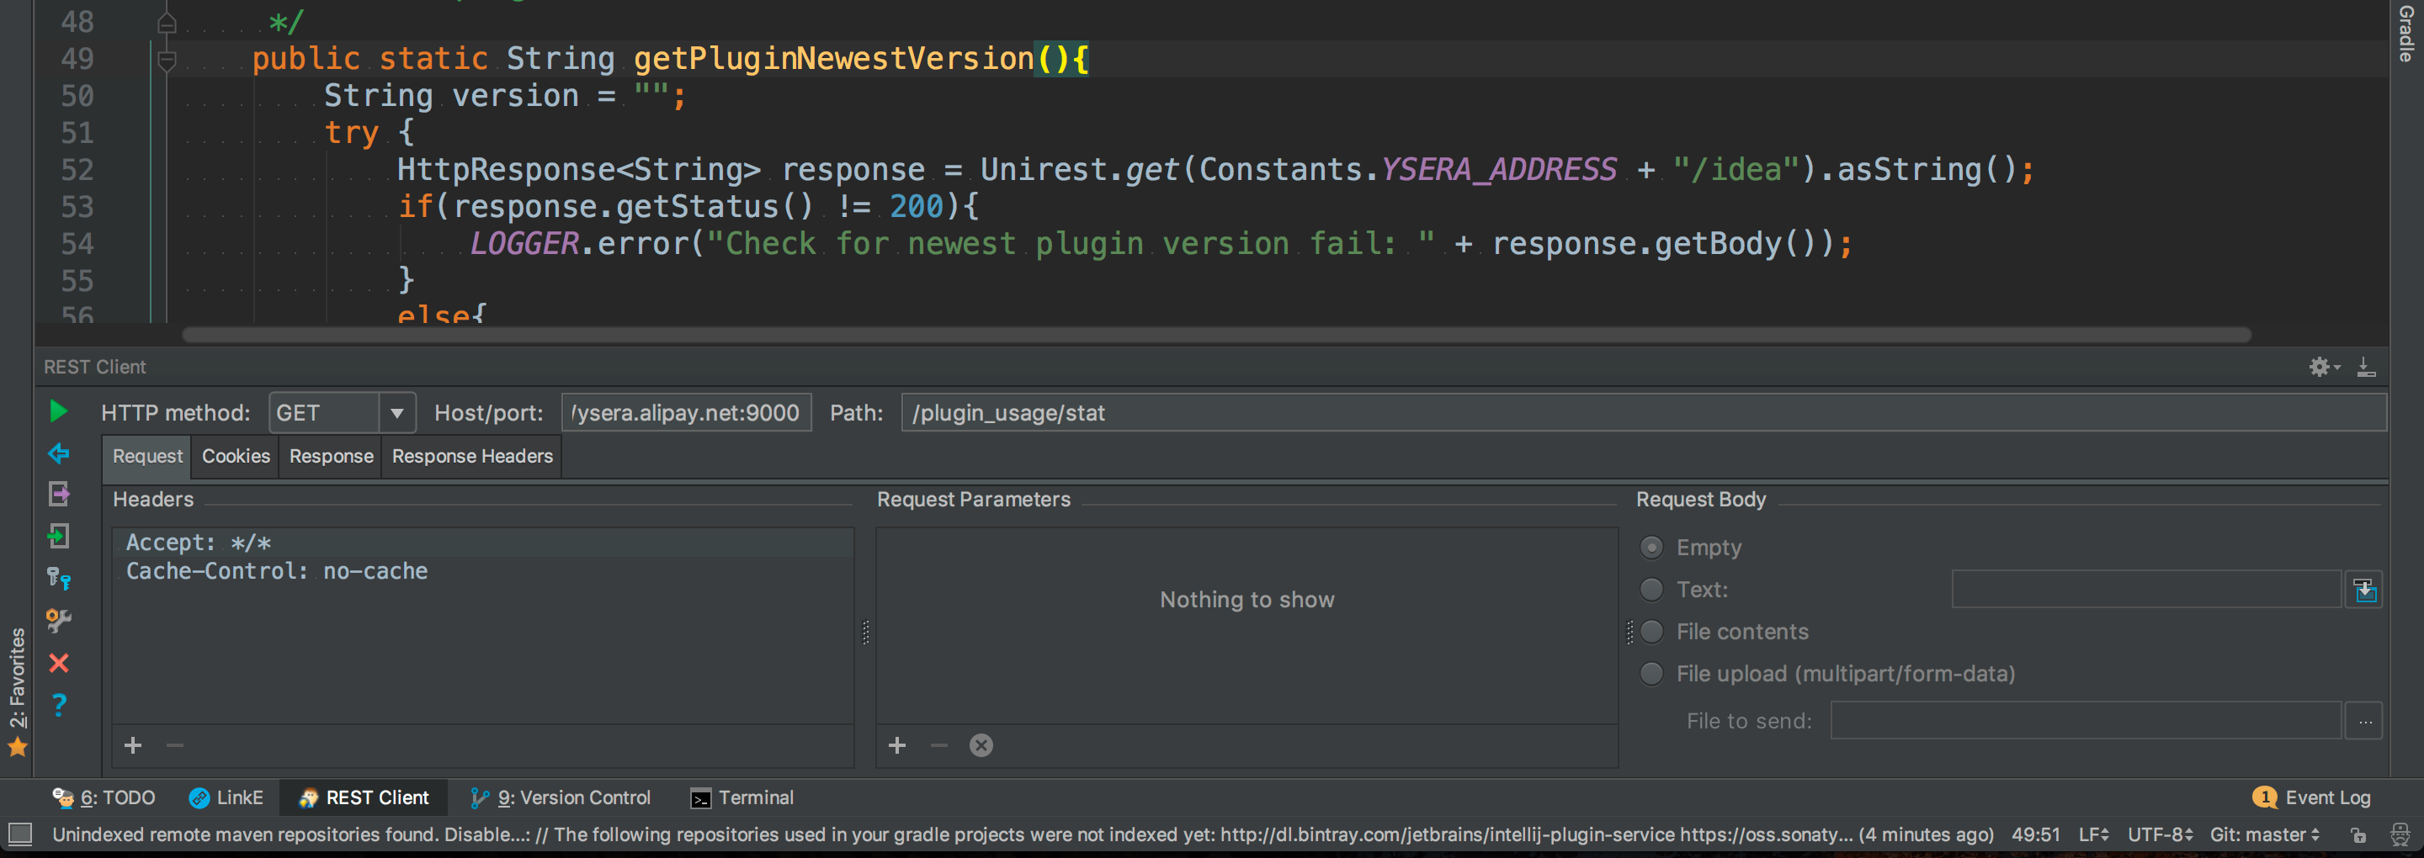Clear all request parameters circled X icon
The width and height of the screenshot is (2424, 858).
tap(981, 745)
